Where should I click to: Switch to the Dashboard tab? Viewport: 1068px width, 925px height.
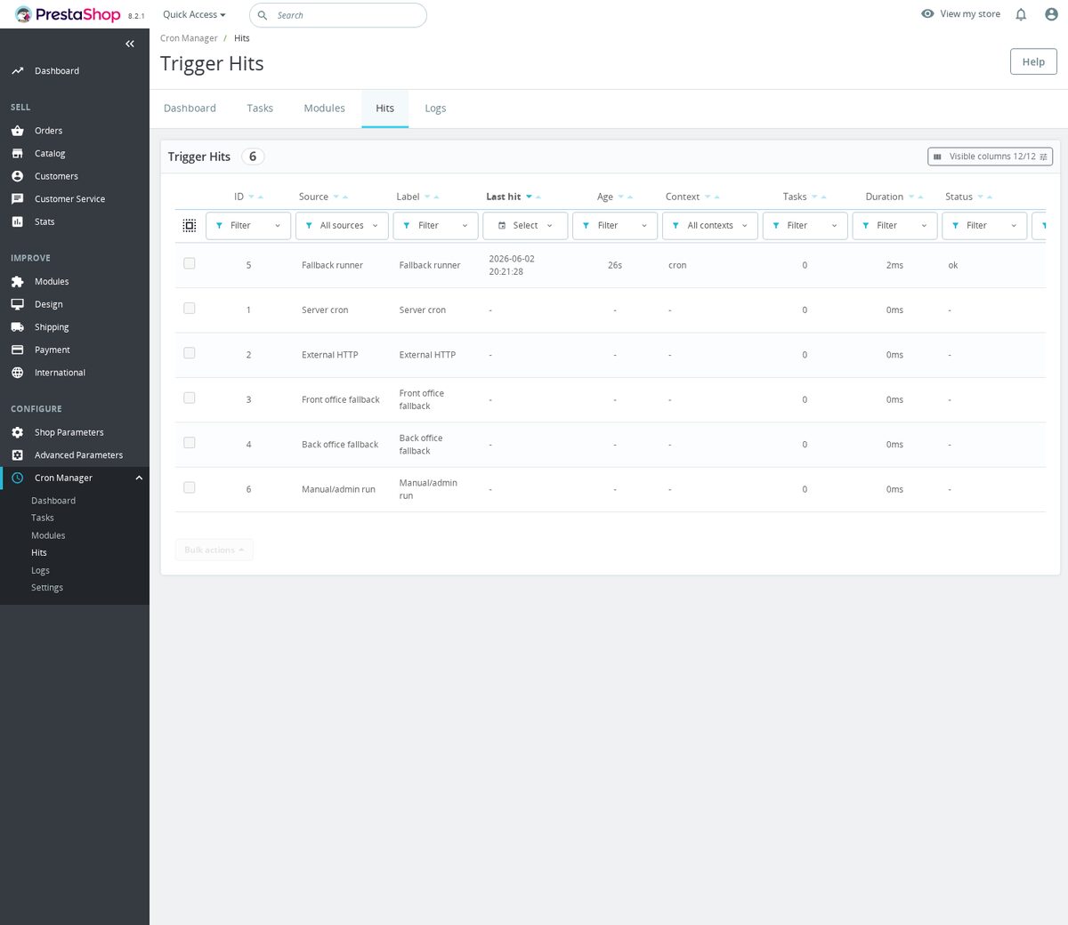(x=190, y=109)
